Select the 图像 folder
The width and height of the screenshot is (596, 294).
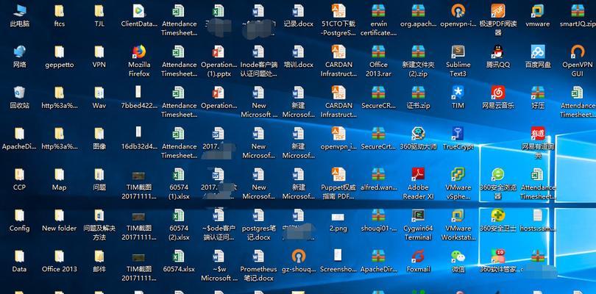point(99,139)
